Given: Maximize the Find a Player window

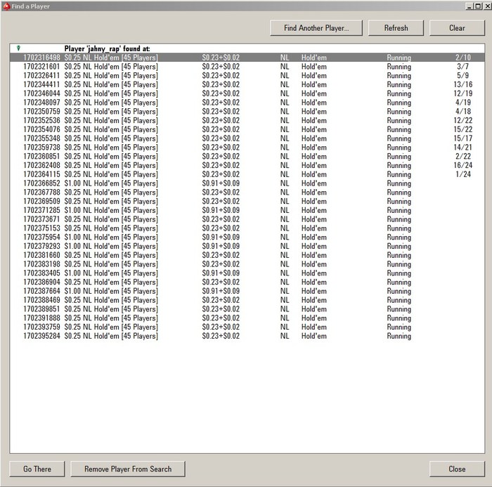Looking at the screenshot, I should tap(478, 6).
